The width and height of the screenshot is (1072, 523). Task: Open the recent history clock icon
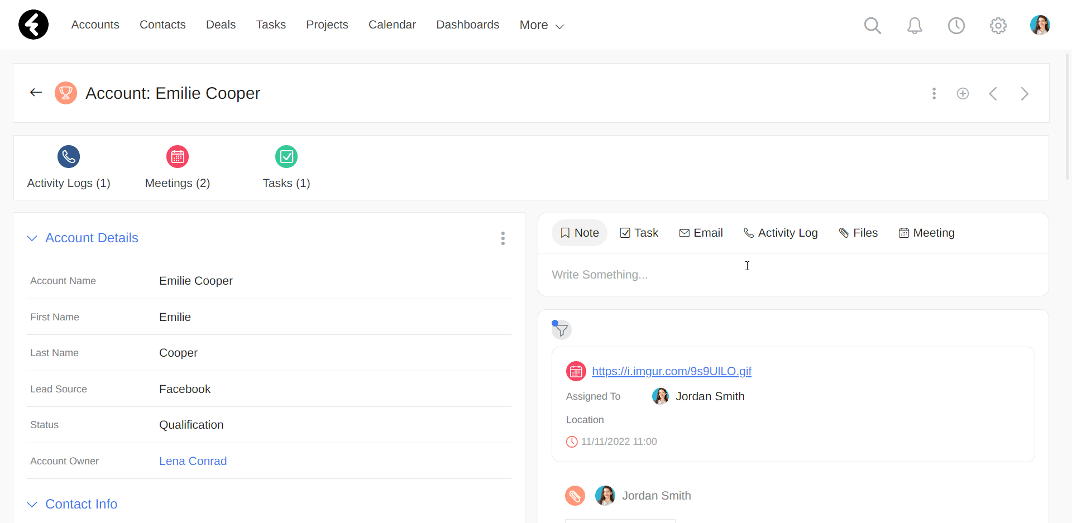pos(956,26)
